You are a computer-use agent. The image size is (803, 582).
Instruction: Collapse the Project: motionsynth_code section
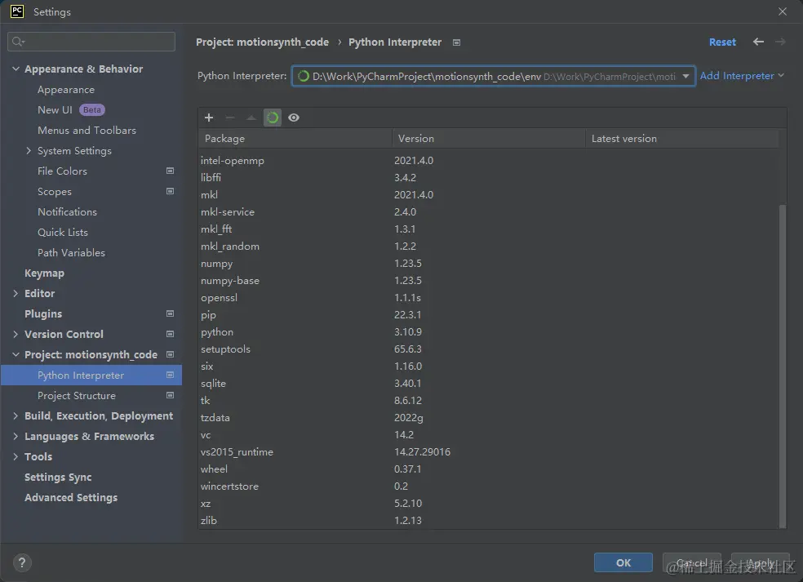point(16,354)
